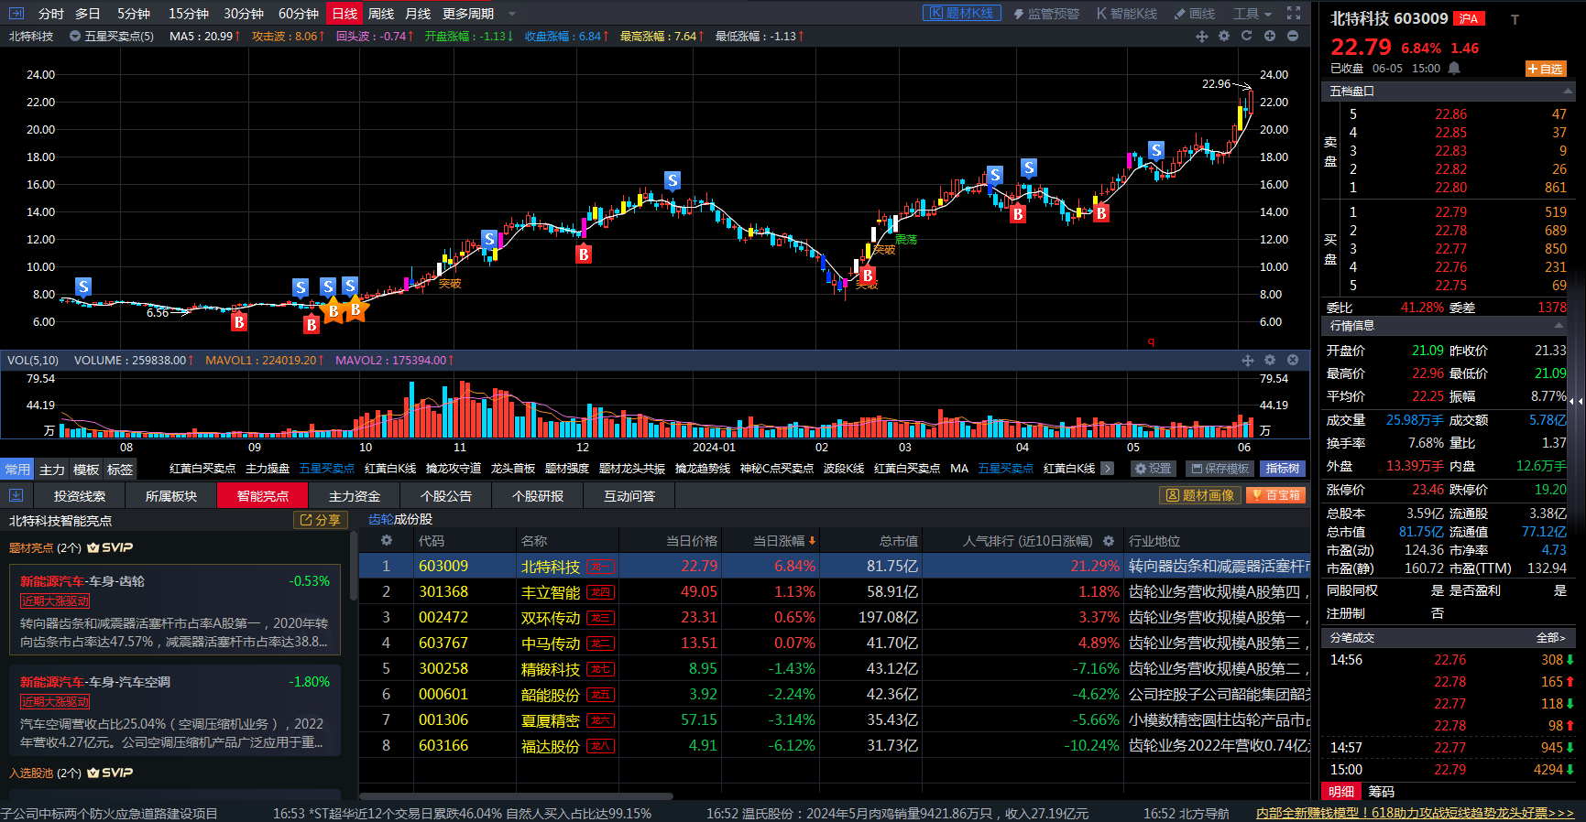Viewport: 1586px width, 822px height.
Task: Click the T icon beside 沪A tag
Action: tap(1515, 19)
